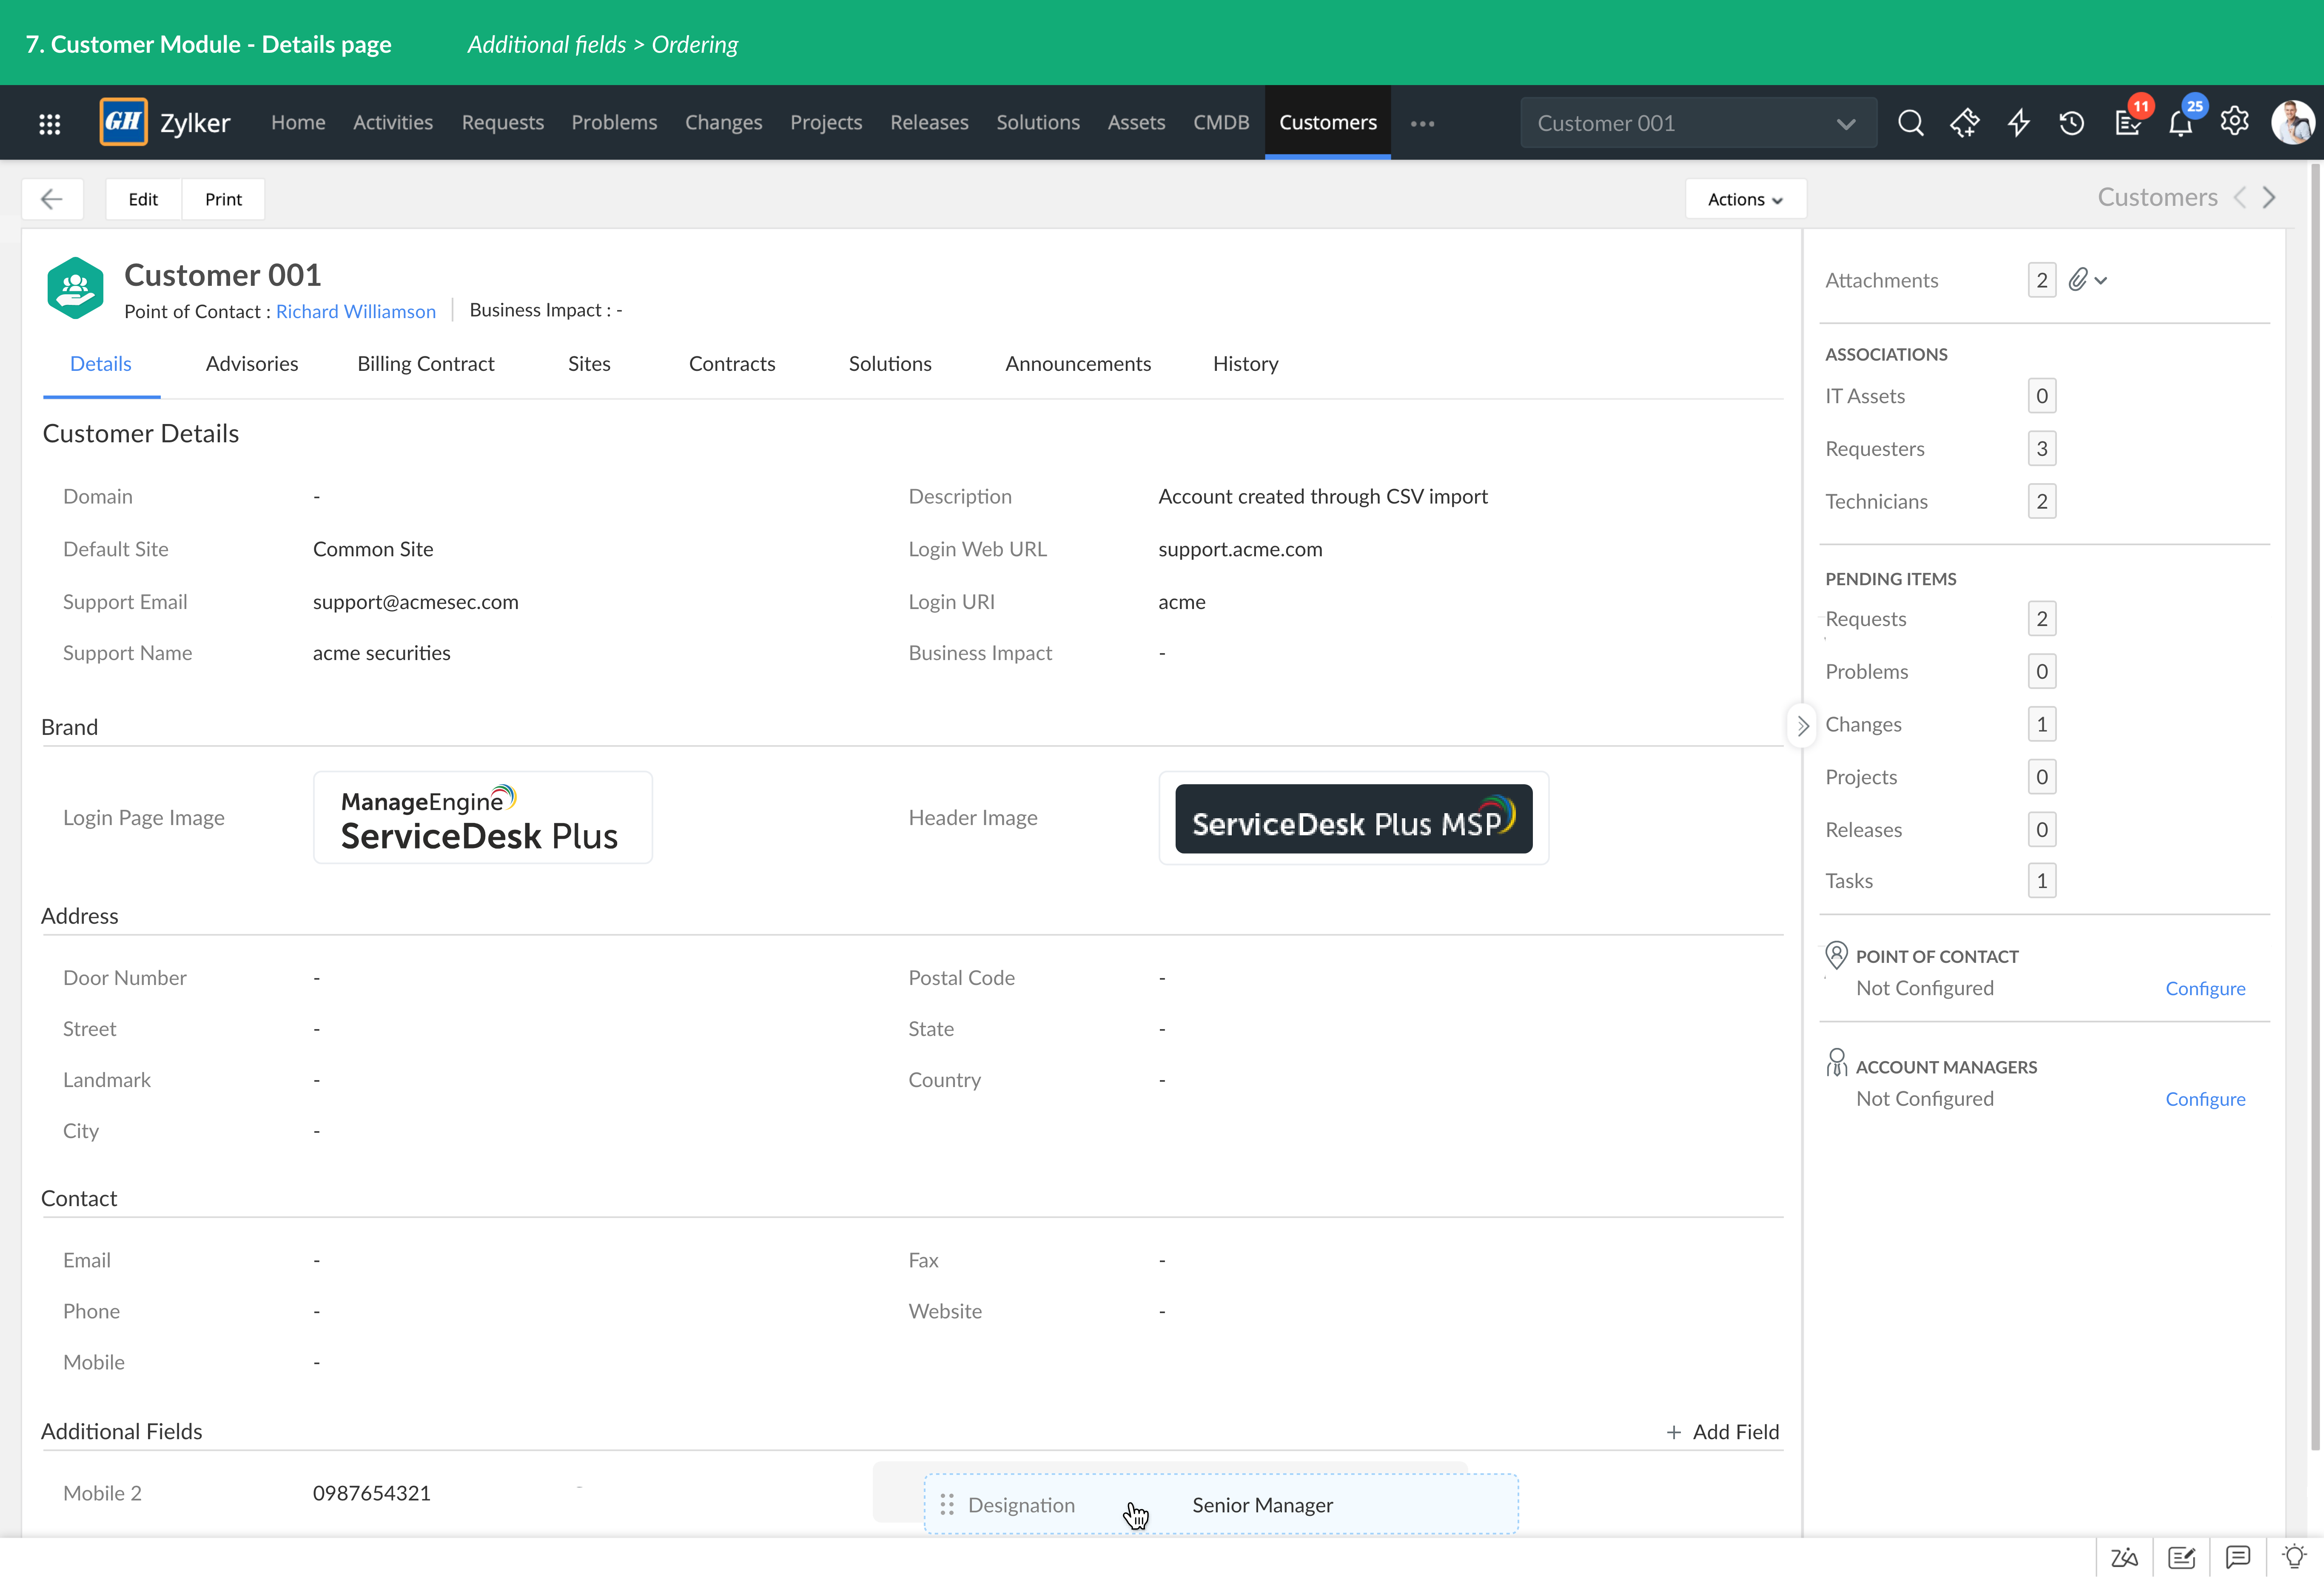Click the plus icon beside Add Field

1674,1432
